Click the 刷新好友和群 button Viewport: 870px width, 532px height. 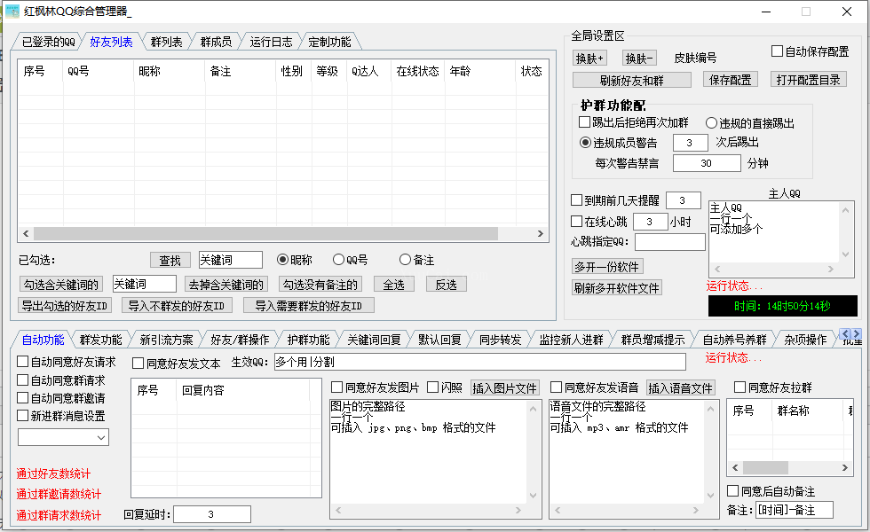632,80
